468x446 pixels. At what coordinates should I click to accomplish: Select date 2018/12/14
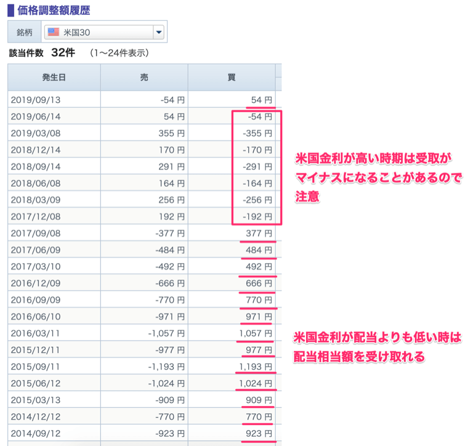pos(36,150)
